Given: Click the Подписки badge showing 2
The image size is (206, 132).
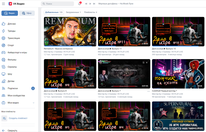Looking at the screenshot, I should 33,88.
